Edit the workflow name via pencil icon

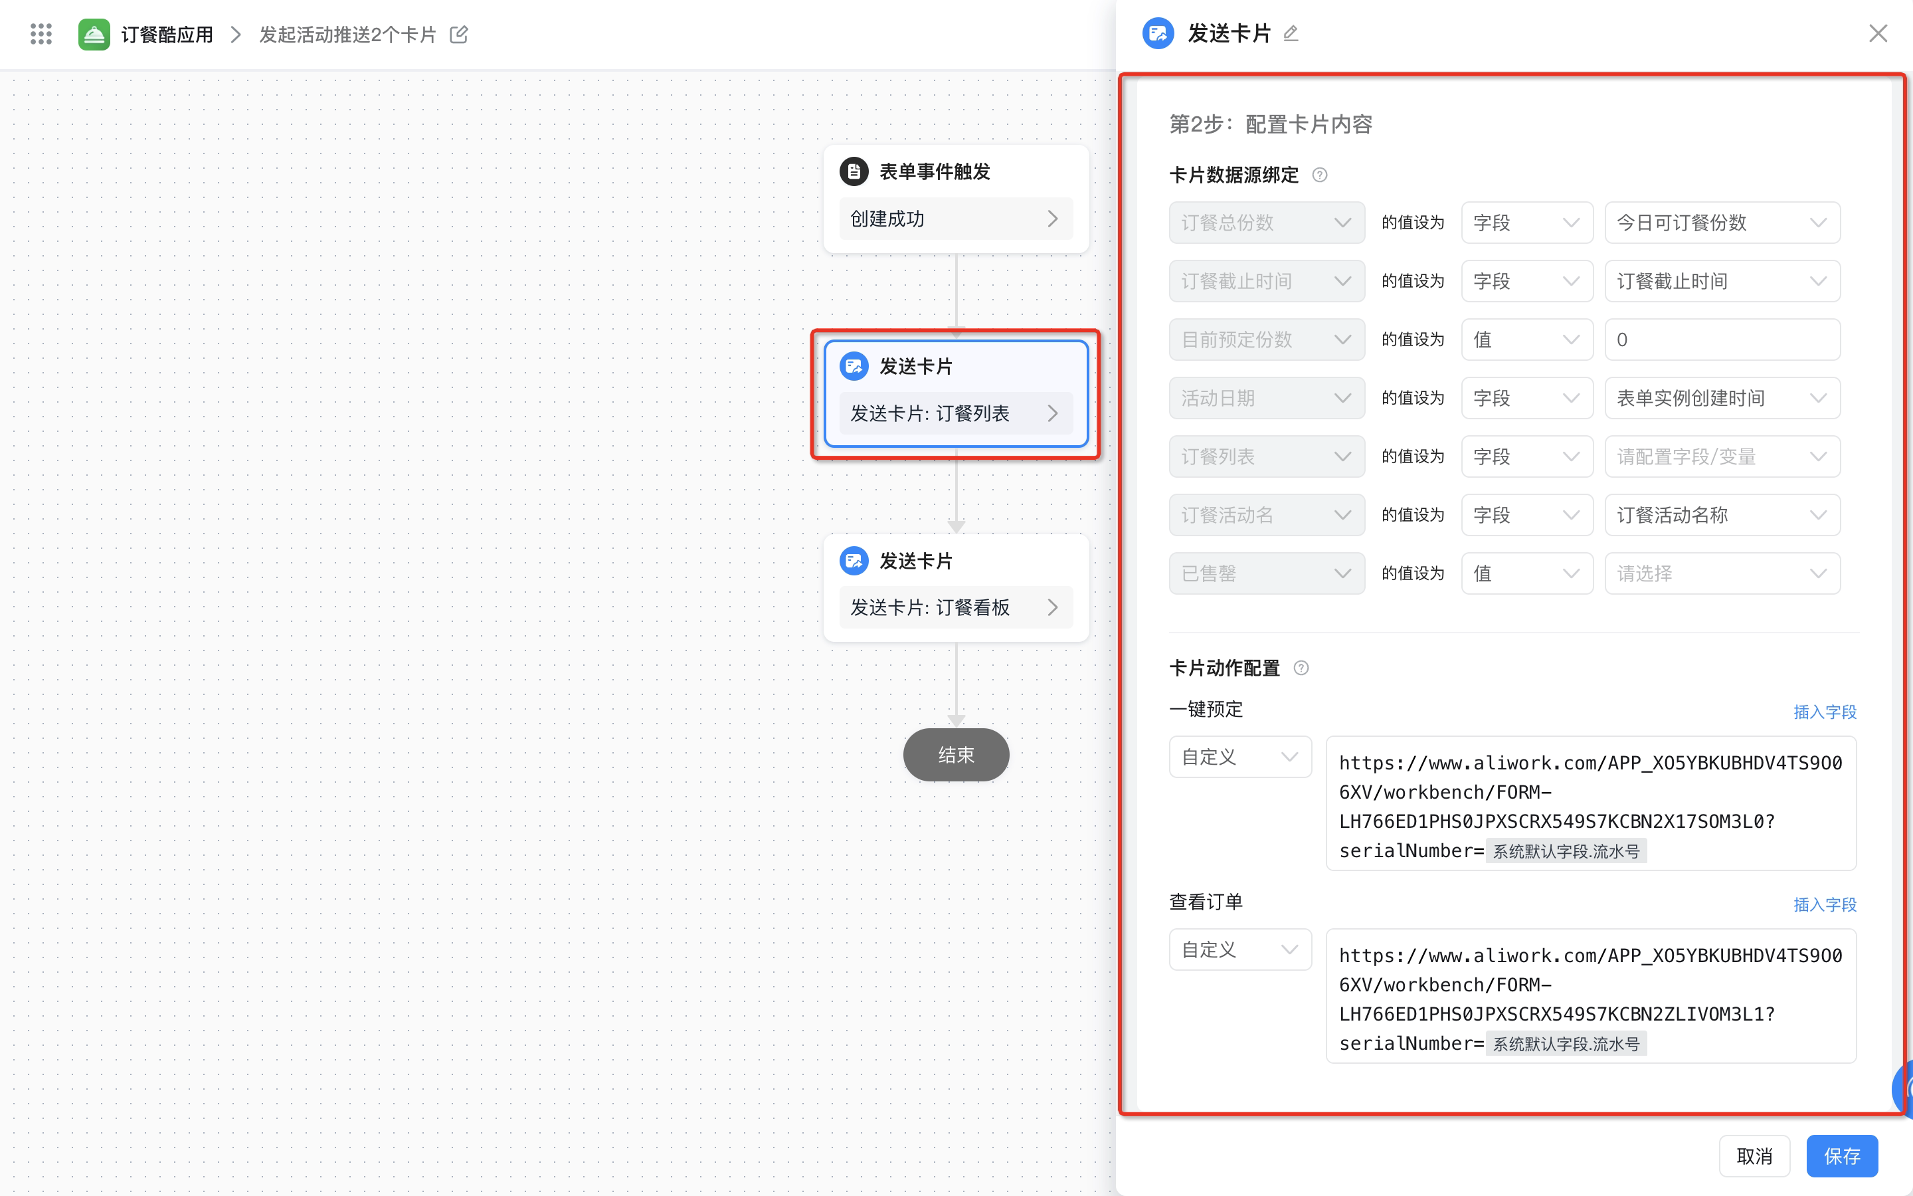pos(459,34)
